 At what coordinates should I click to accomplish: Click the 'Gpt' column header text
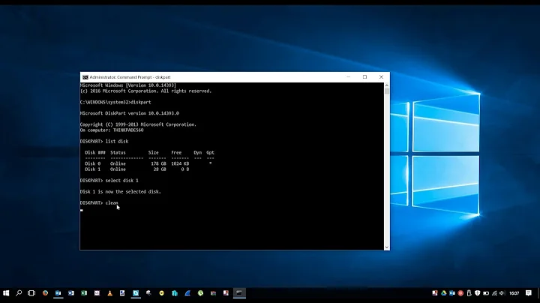point(210,152)
